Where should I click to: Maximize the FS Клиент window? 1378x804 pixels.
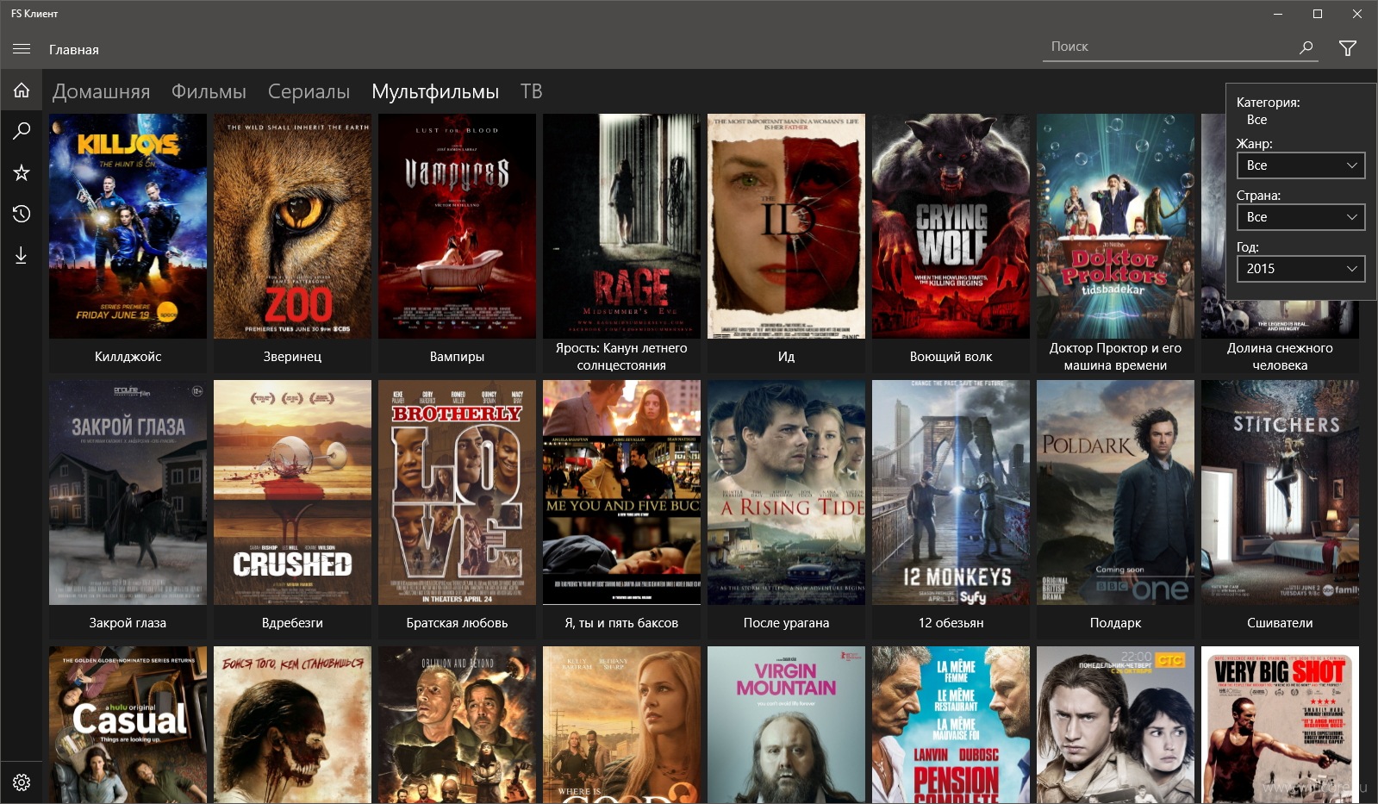click(1318, 14)
